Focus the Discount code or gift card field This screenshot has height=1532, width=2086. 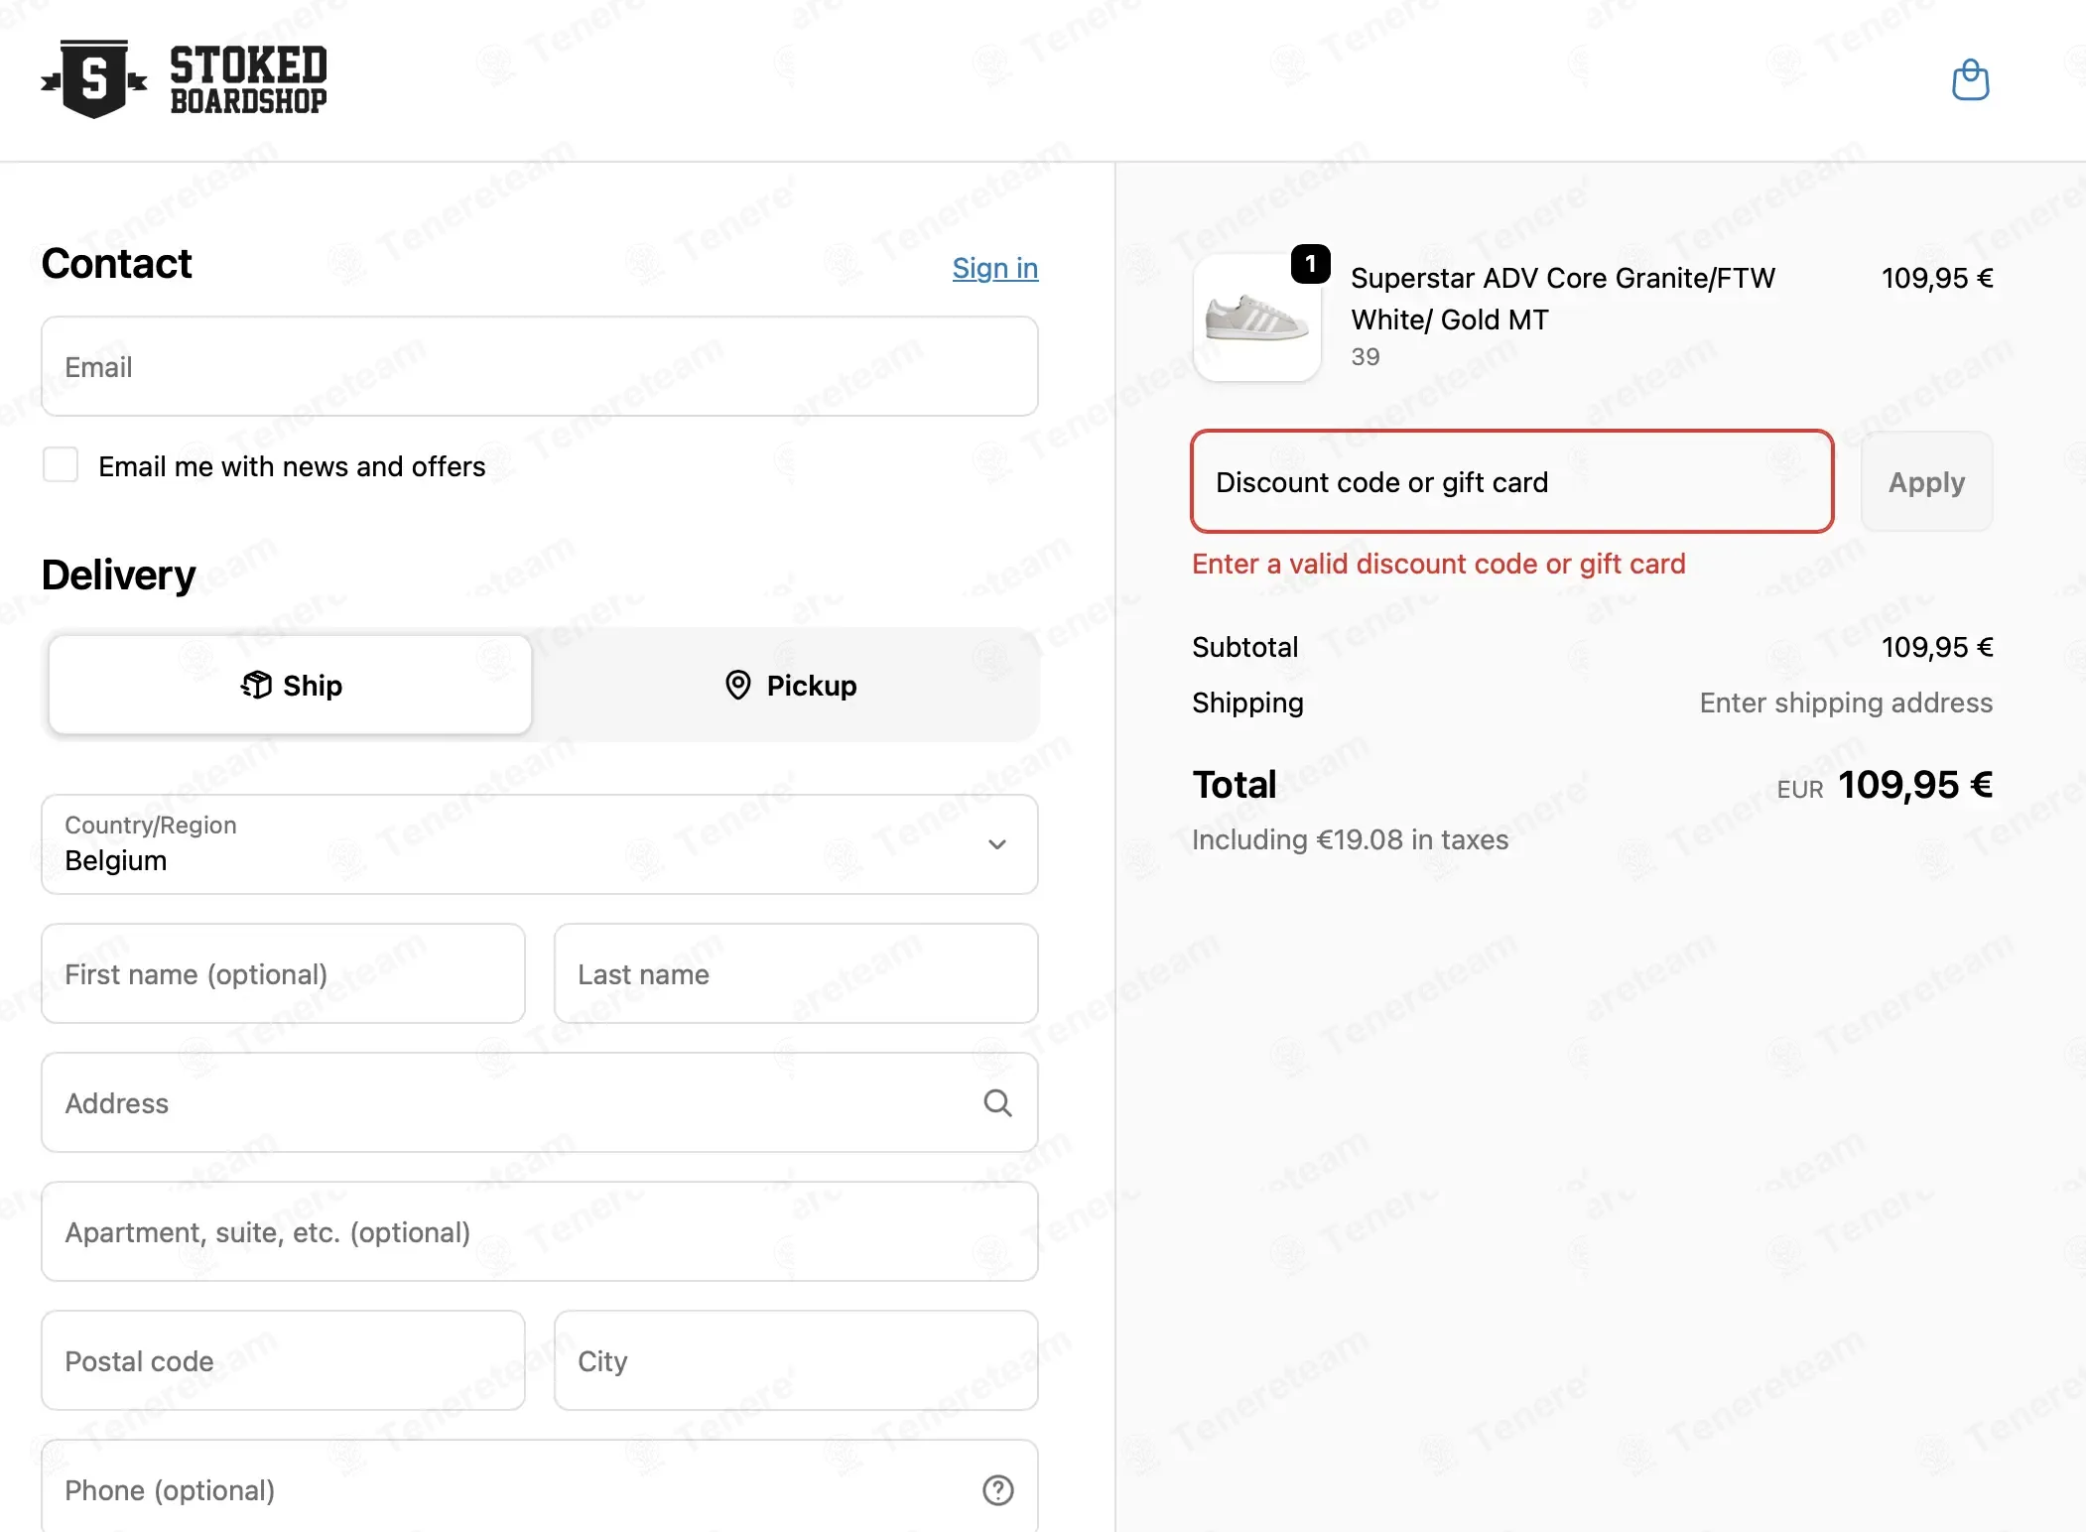[x=1511, y=482]
